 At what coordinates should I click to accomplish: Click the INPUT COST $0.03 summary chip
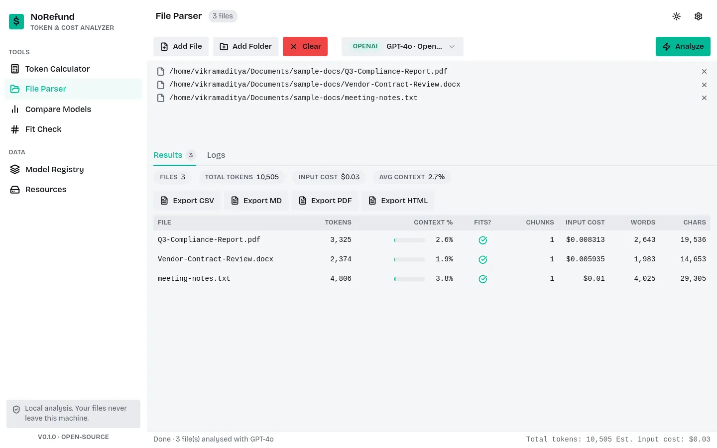(x=329, y=177)
